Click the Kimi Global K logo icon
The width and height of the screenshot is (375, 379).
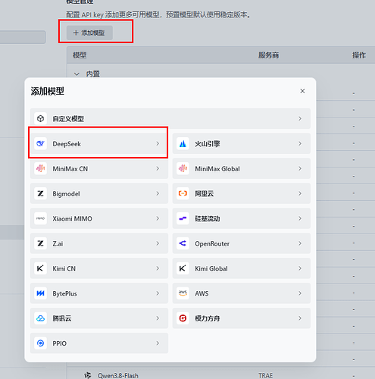click(x=183, y=268)
